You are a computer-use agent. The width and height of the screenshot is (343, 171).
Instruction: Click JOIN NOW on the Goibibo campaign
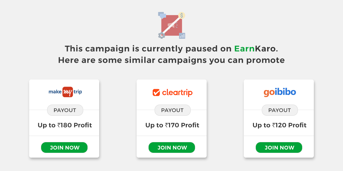(279, 147)
